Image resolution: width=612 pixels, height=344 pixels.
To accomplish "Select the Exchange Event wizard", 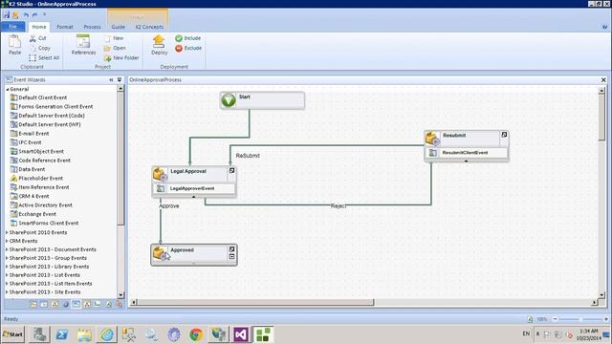I will [x=33, y=214].
